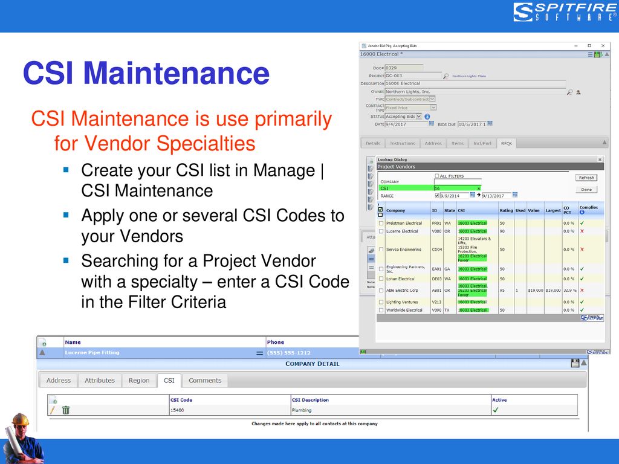Click the add CSI code icon
The width and height of the screenshot is (619, 464).
(x=53, y=400)
